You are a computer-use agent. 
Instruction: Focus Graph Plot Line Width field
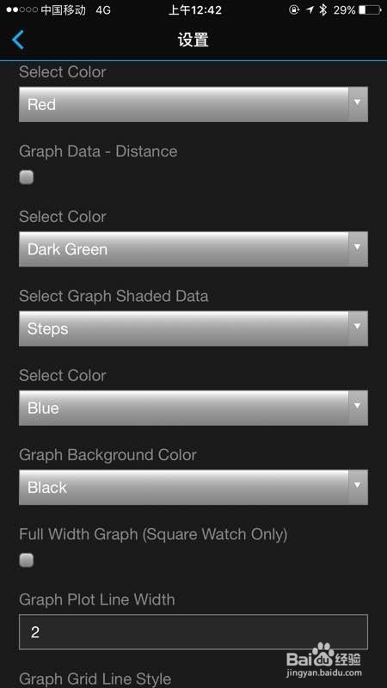click(193, 632)
